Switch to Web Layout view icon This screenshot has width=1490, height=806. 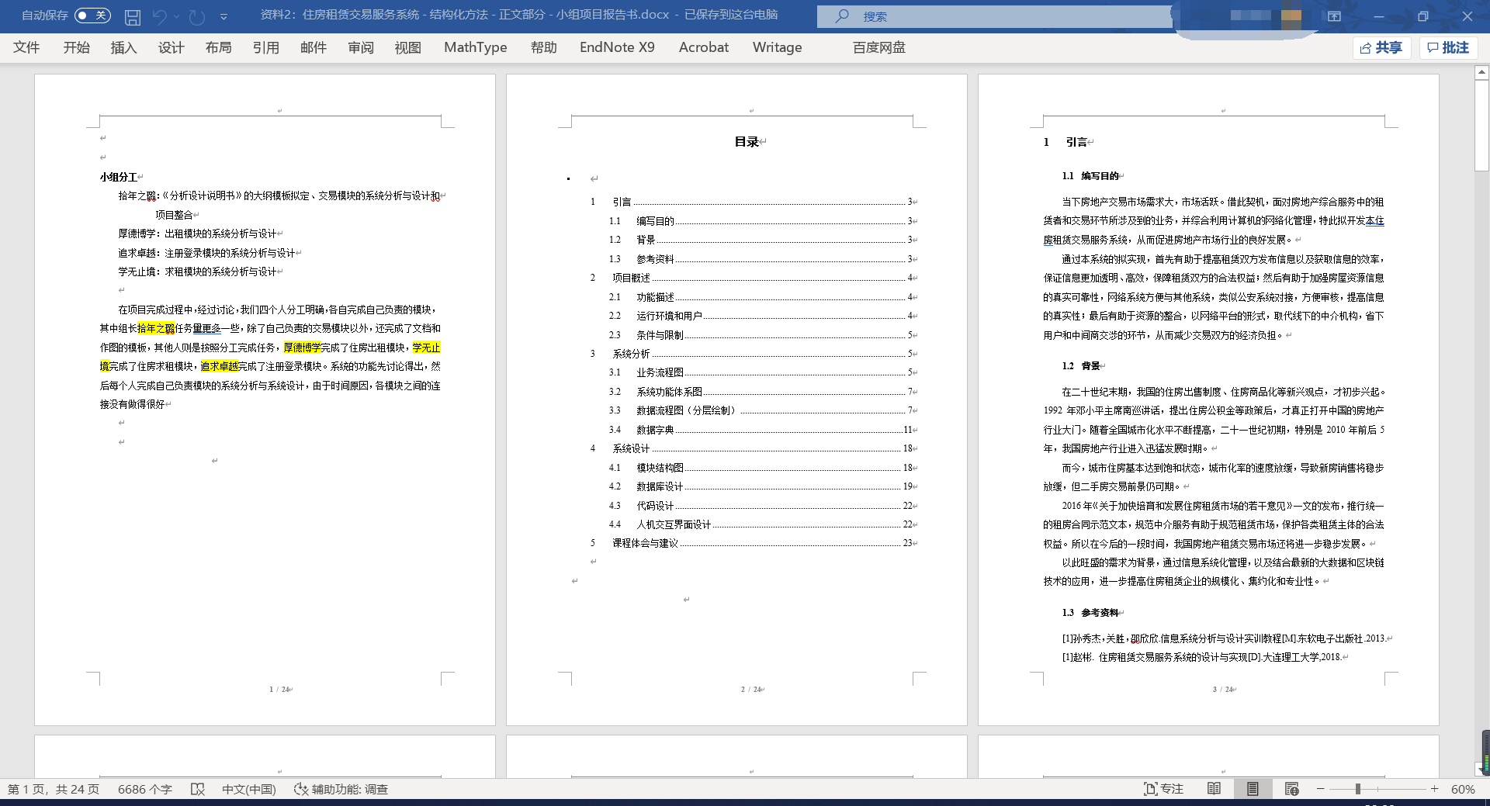[x=1291, y=789]
